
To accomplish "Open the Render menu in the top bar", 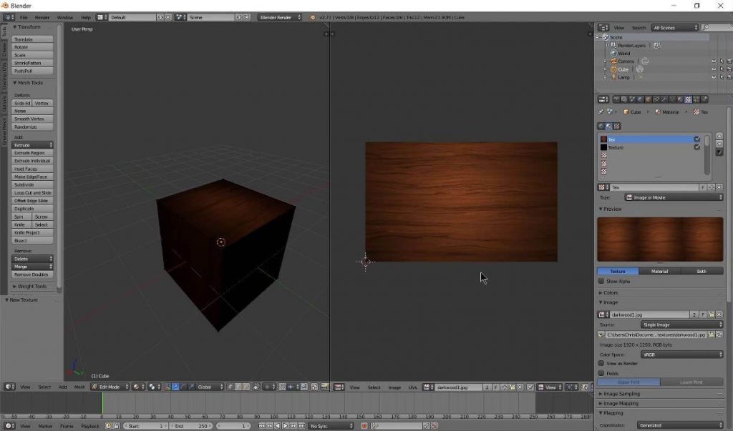I will 42,16.
